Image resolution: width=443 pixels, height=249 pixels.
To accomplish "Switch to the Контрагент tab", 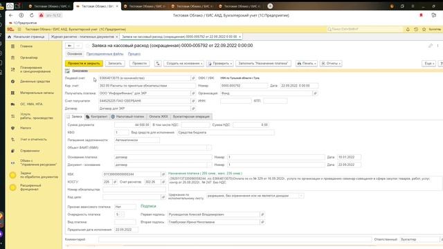I will (97, 117).
